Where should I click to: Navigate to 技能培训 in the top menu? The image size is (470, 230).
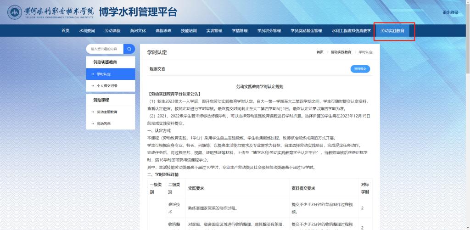click(x=189, y=31)
